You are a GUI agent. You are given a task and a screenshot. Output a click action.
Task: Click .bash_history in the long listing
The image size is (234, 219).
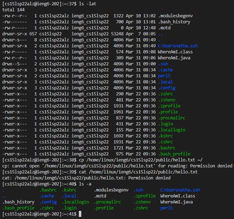(x=174, y=22)
